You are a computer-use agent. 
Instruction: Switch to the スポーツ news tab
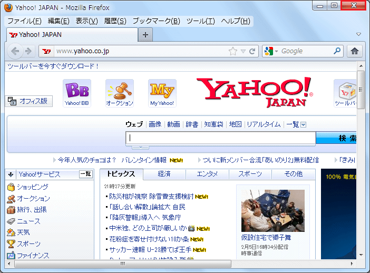pos(250,174)
